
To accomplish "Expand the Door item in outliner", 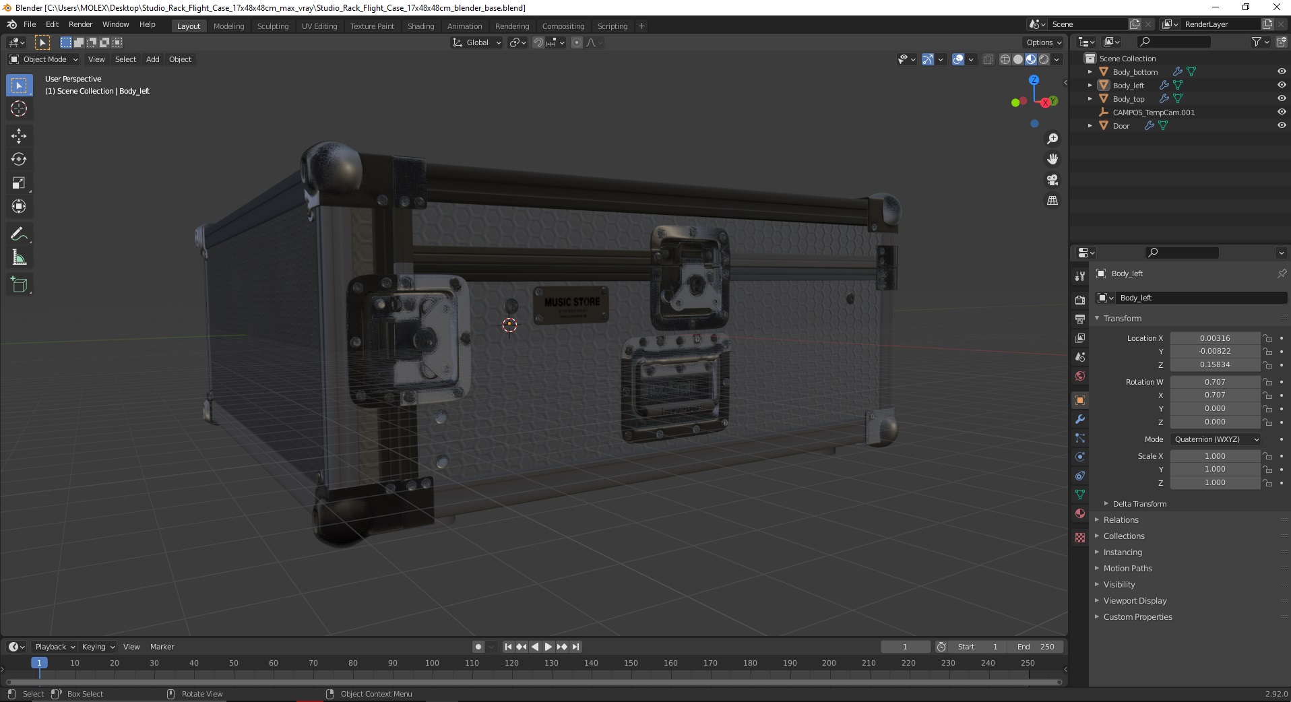I will (1090, 125).
